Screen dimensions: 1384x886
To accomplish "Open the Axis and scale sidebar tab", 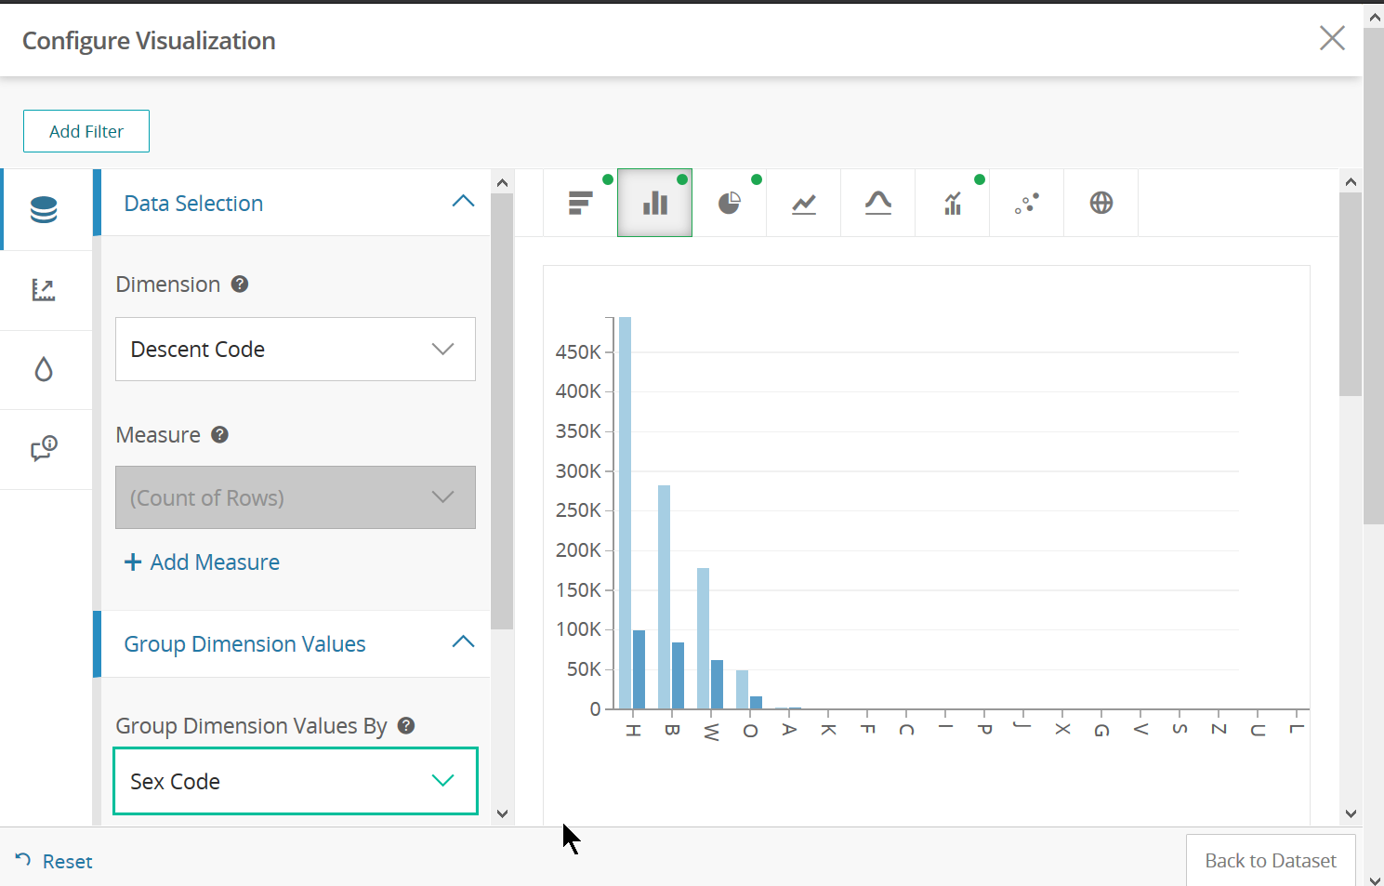I will point(45,290).
